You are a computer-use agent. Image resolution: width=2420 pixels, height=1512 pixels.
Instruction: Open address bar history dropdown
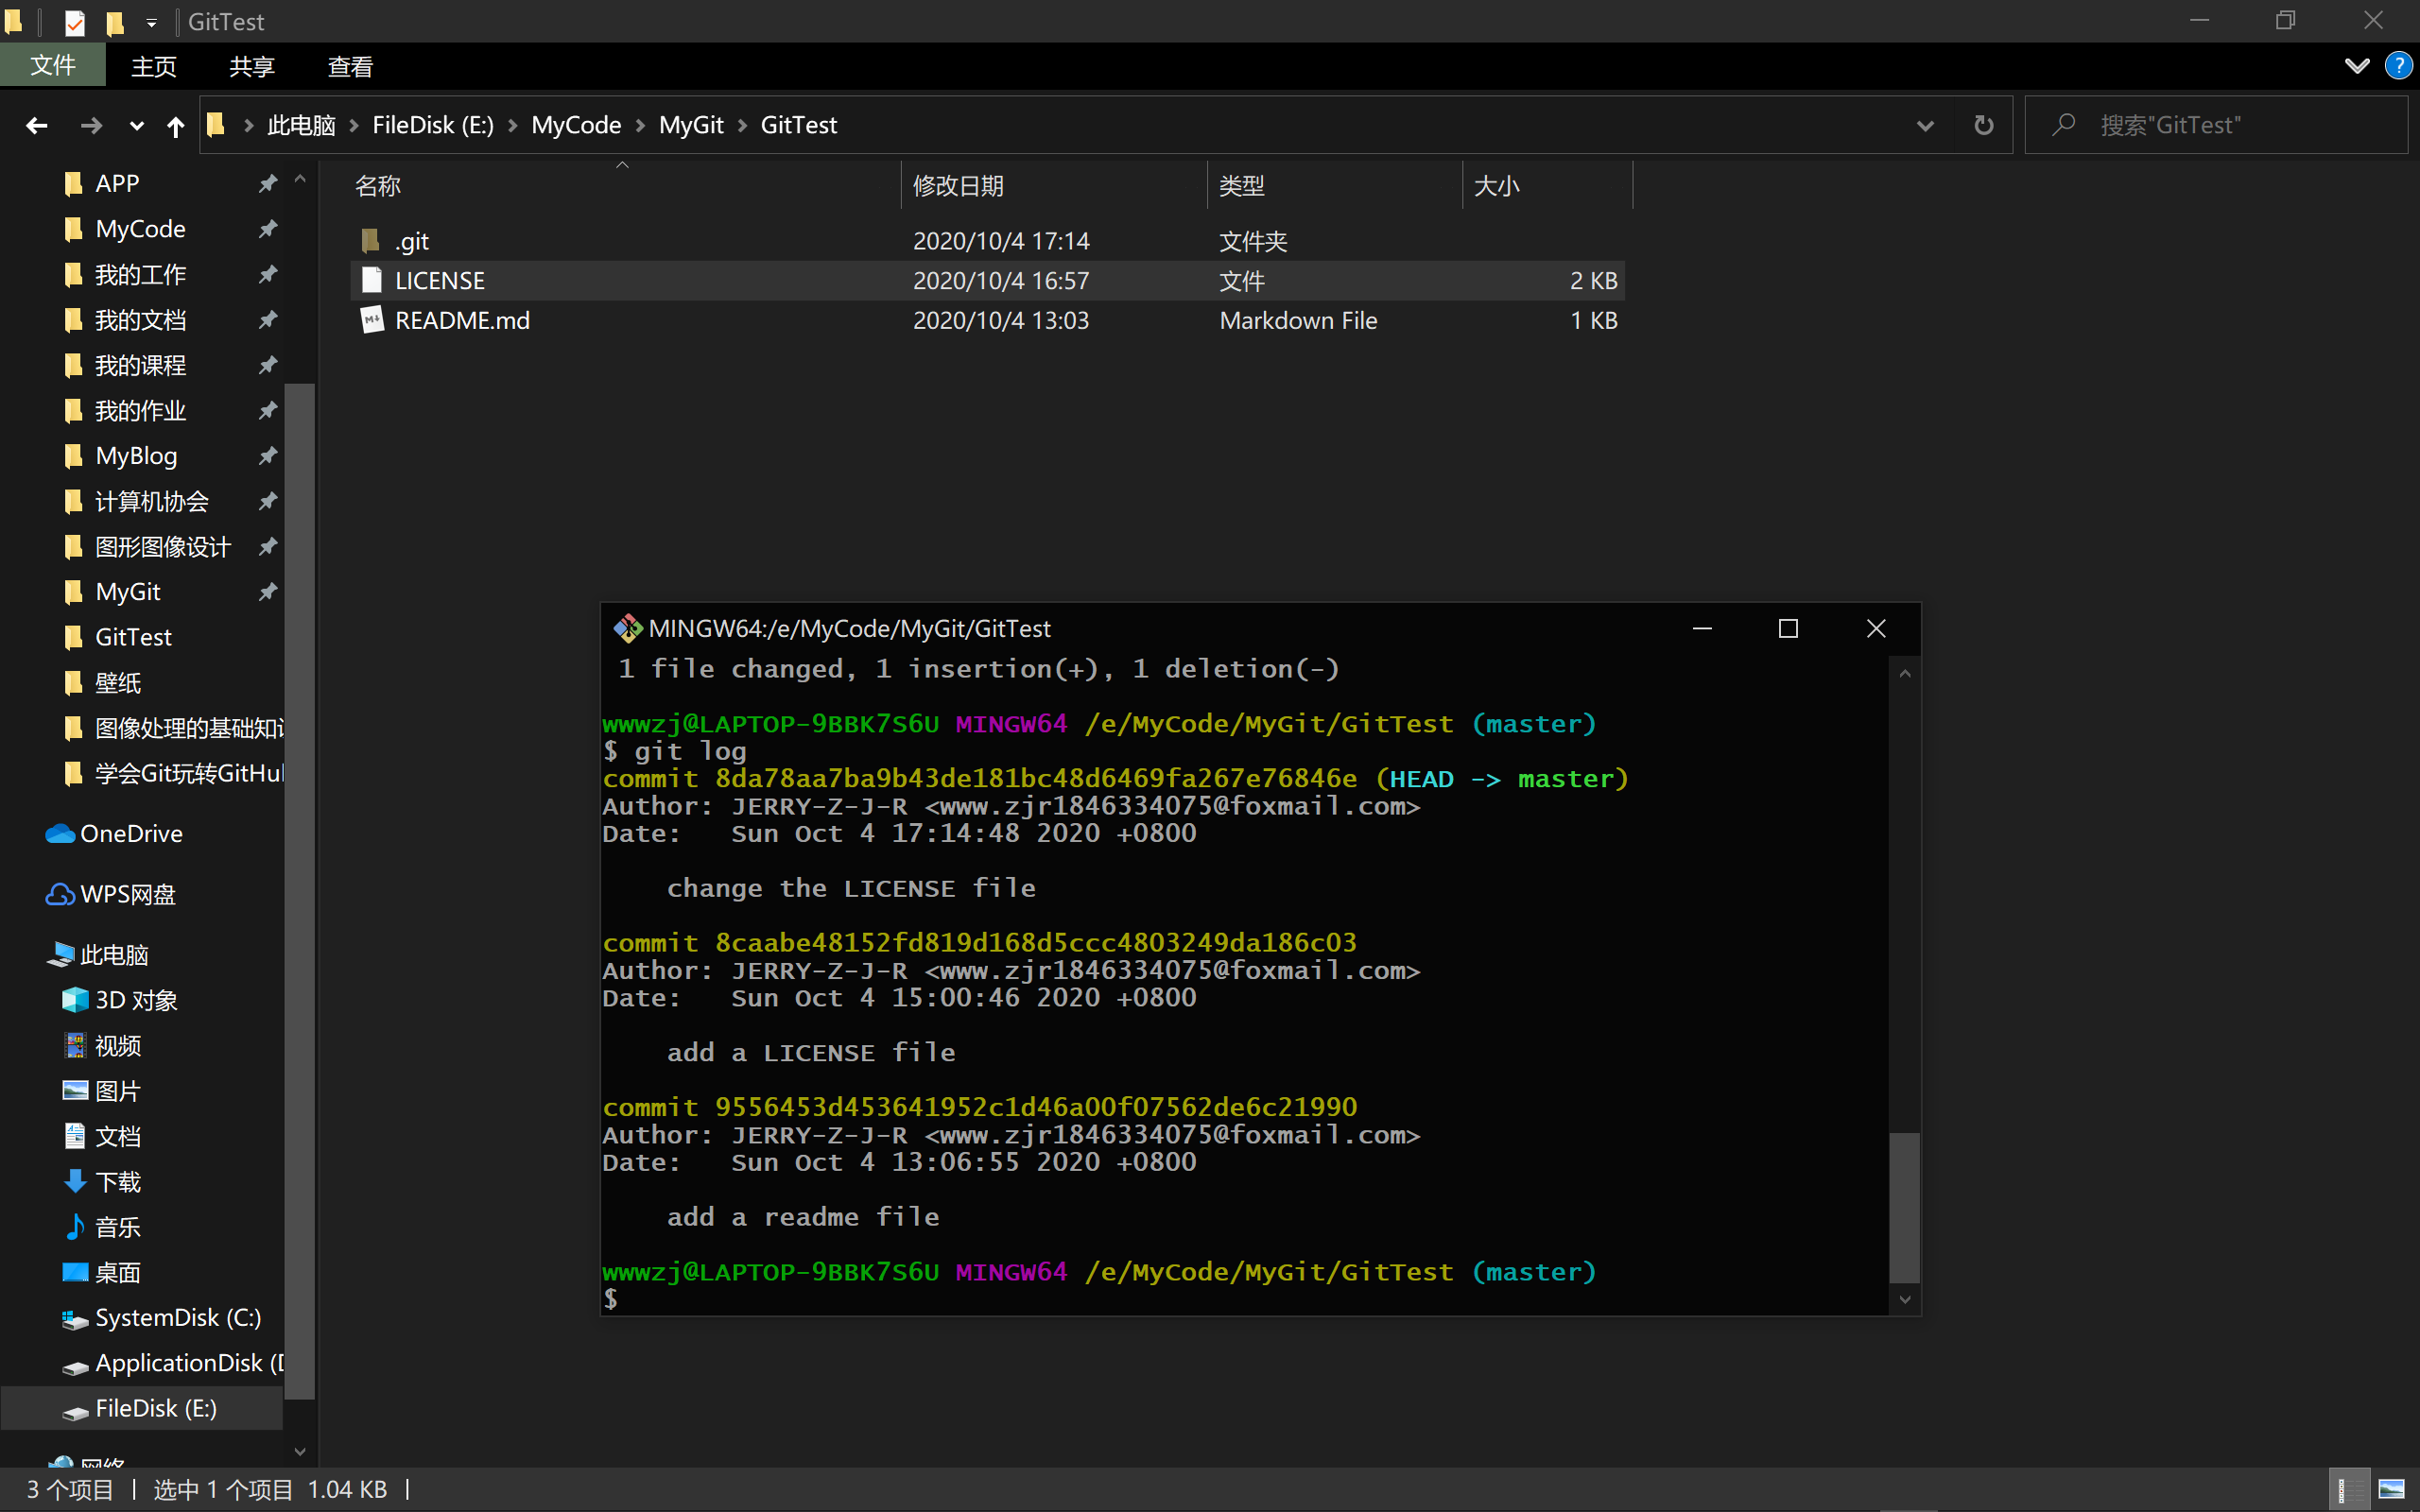point(1925,125)
